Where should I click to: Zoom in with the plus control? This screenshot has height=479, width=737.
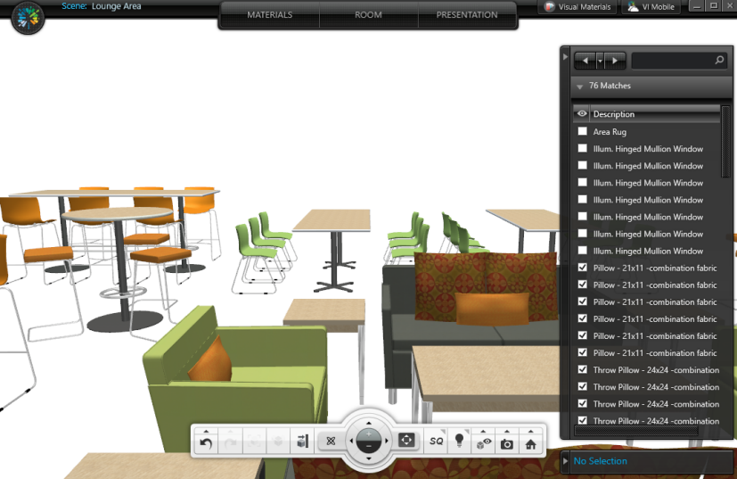(x=369, y=434)
